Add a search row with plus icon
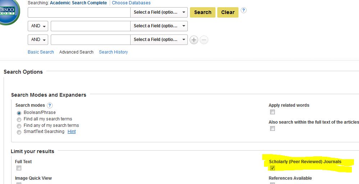The image size is (359, 184). 194,40
